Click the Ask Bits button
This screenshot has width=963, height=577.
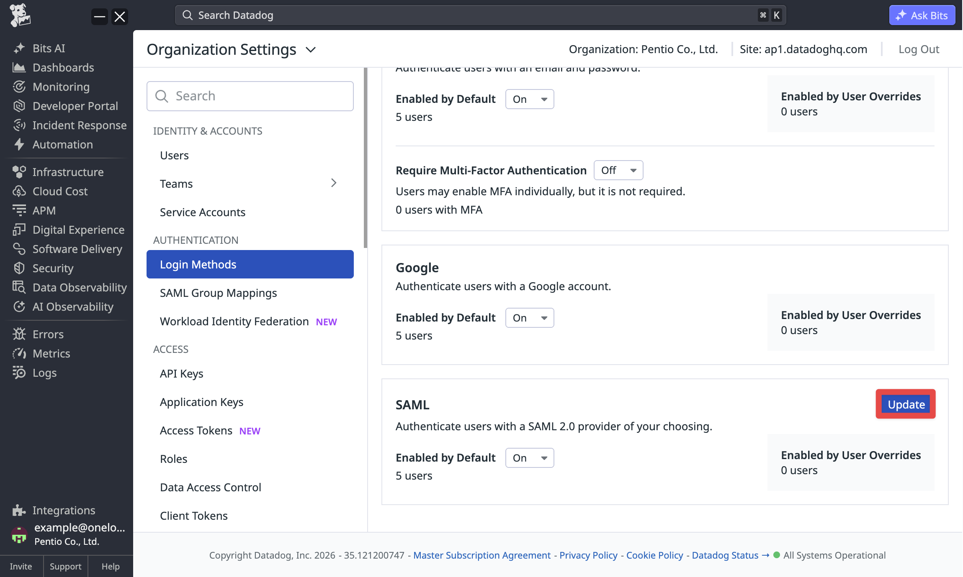[x=922, y=15]
